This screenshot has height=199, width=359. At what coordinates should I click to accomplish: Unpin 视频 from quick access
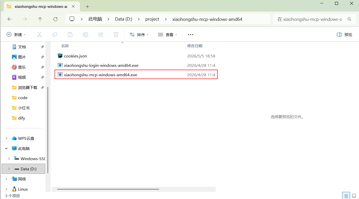[42, 78]
